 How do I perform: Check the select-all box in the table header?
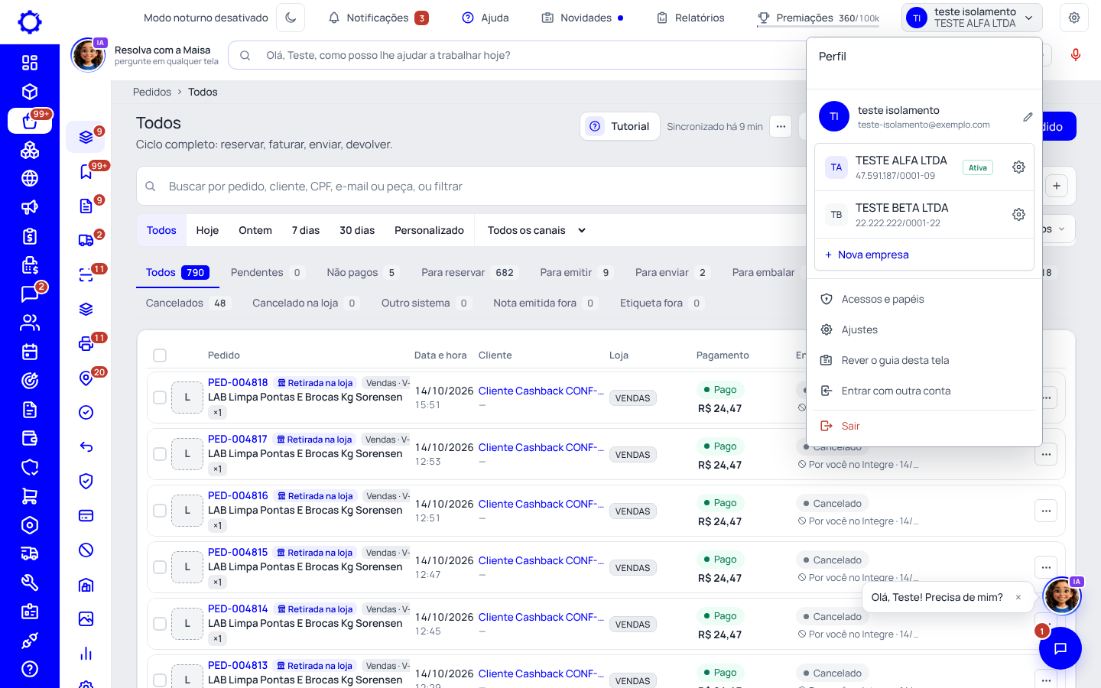tap(160, 355)
